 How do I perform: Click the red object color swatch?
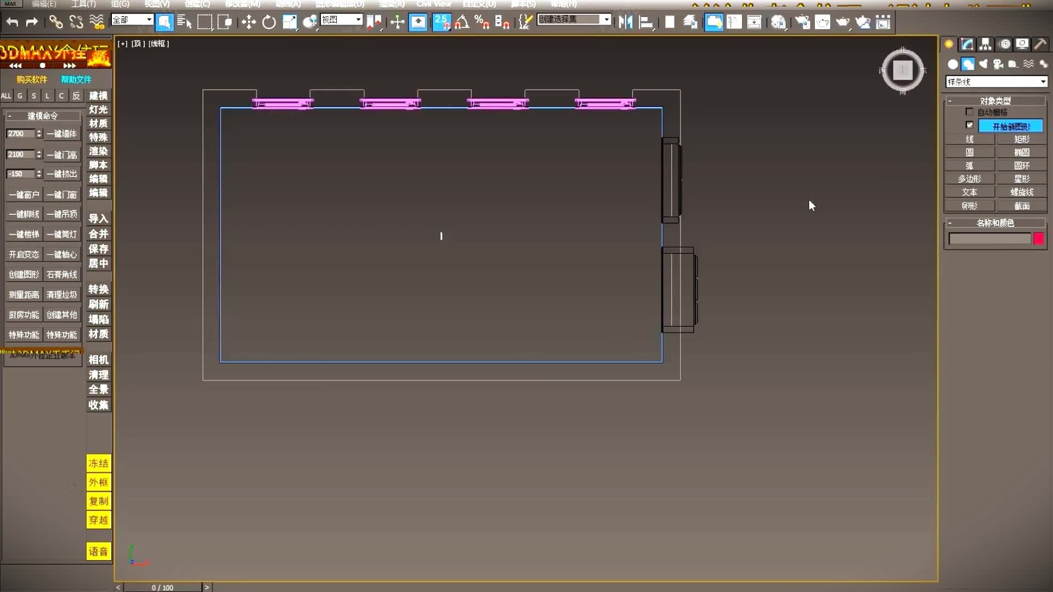(1038, 238)
